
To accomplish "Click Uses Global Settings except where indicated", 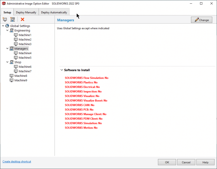I will click(x=83, y=28).
